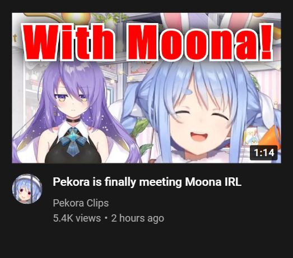Screen dimensions: 293x258
Task: Click the empty dark area below the metadata
Action: click(x=147, y=242)
